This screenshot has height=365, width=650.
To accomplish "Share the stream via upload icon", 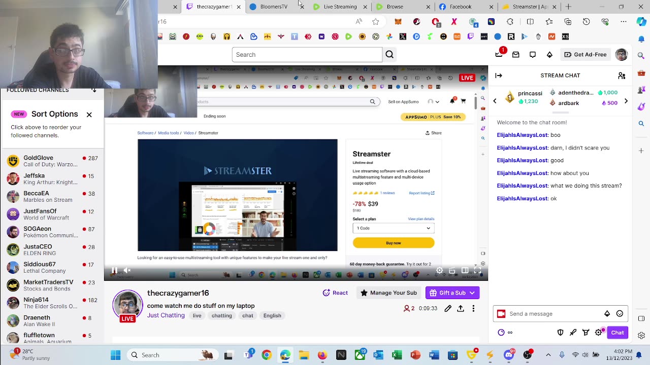I will click(x=461, y=308).
